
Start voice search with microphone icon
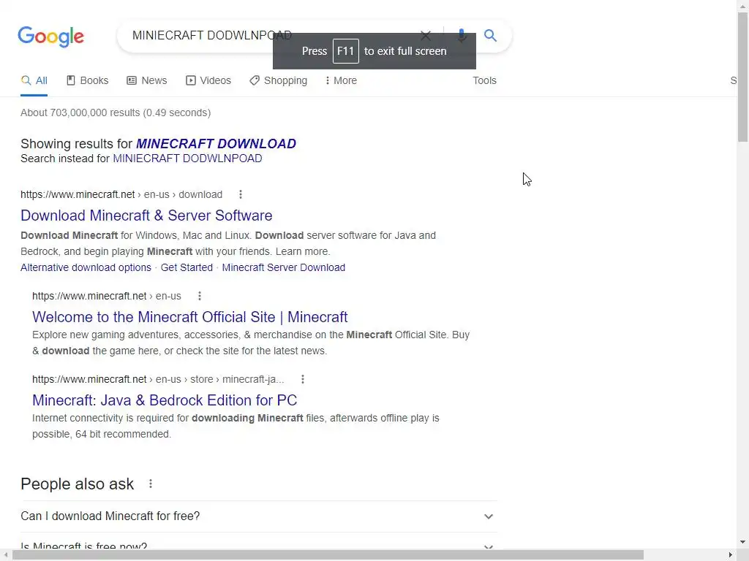[462, 35]
